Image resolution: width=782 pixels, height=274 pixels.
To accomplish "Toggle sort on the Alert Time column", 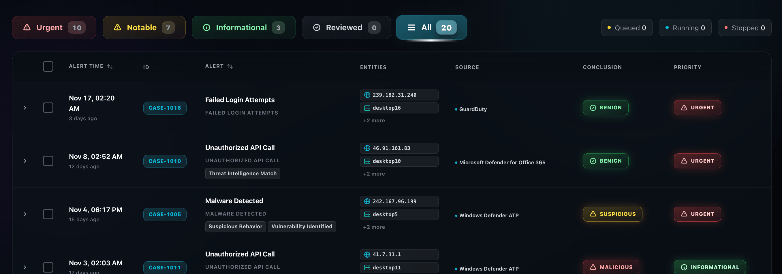I will (110, 66).
